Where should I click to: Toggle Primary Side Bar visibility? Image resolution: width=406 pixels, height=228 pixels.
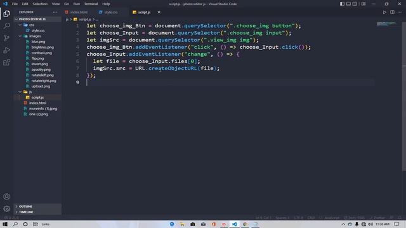[x=342, y=4]
